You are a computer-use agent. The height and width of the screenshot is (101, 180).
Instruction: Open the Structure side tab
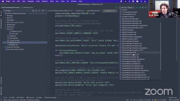[1, 81]
